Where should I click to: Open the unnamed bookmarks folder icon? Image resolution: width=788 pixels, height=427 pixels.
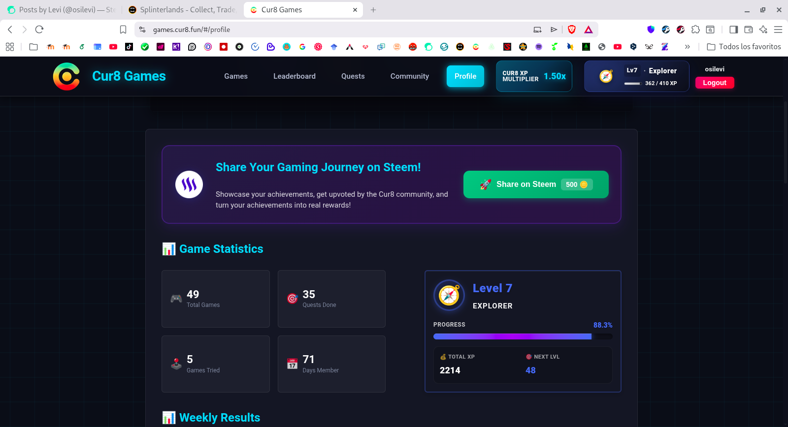click(33, 47)
